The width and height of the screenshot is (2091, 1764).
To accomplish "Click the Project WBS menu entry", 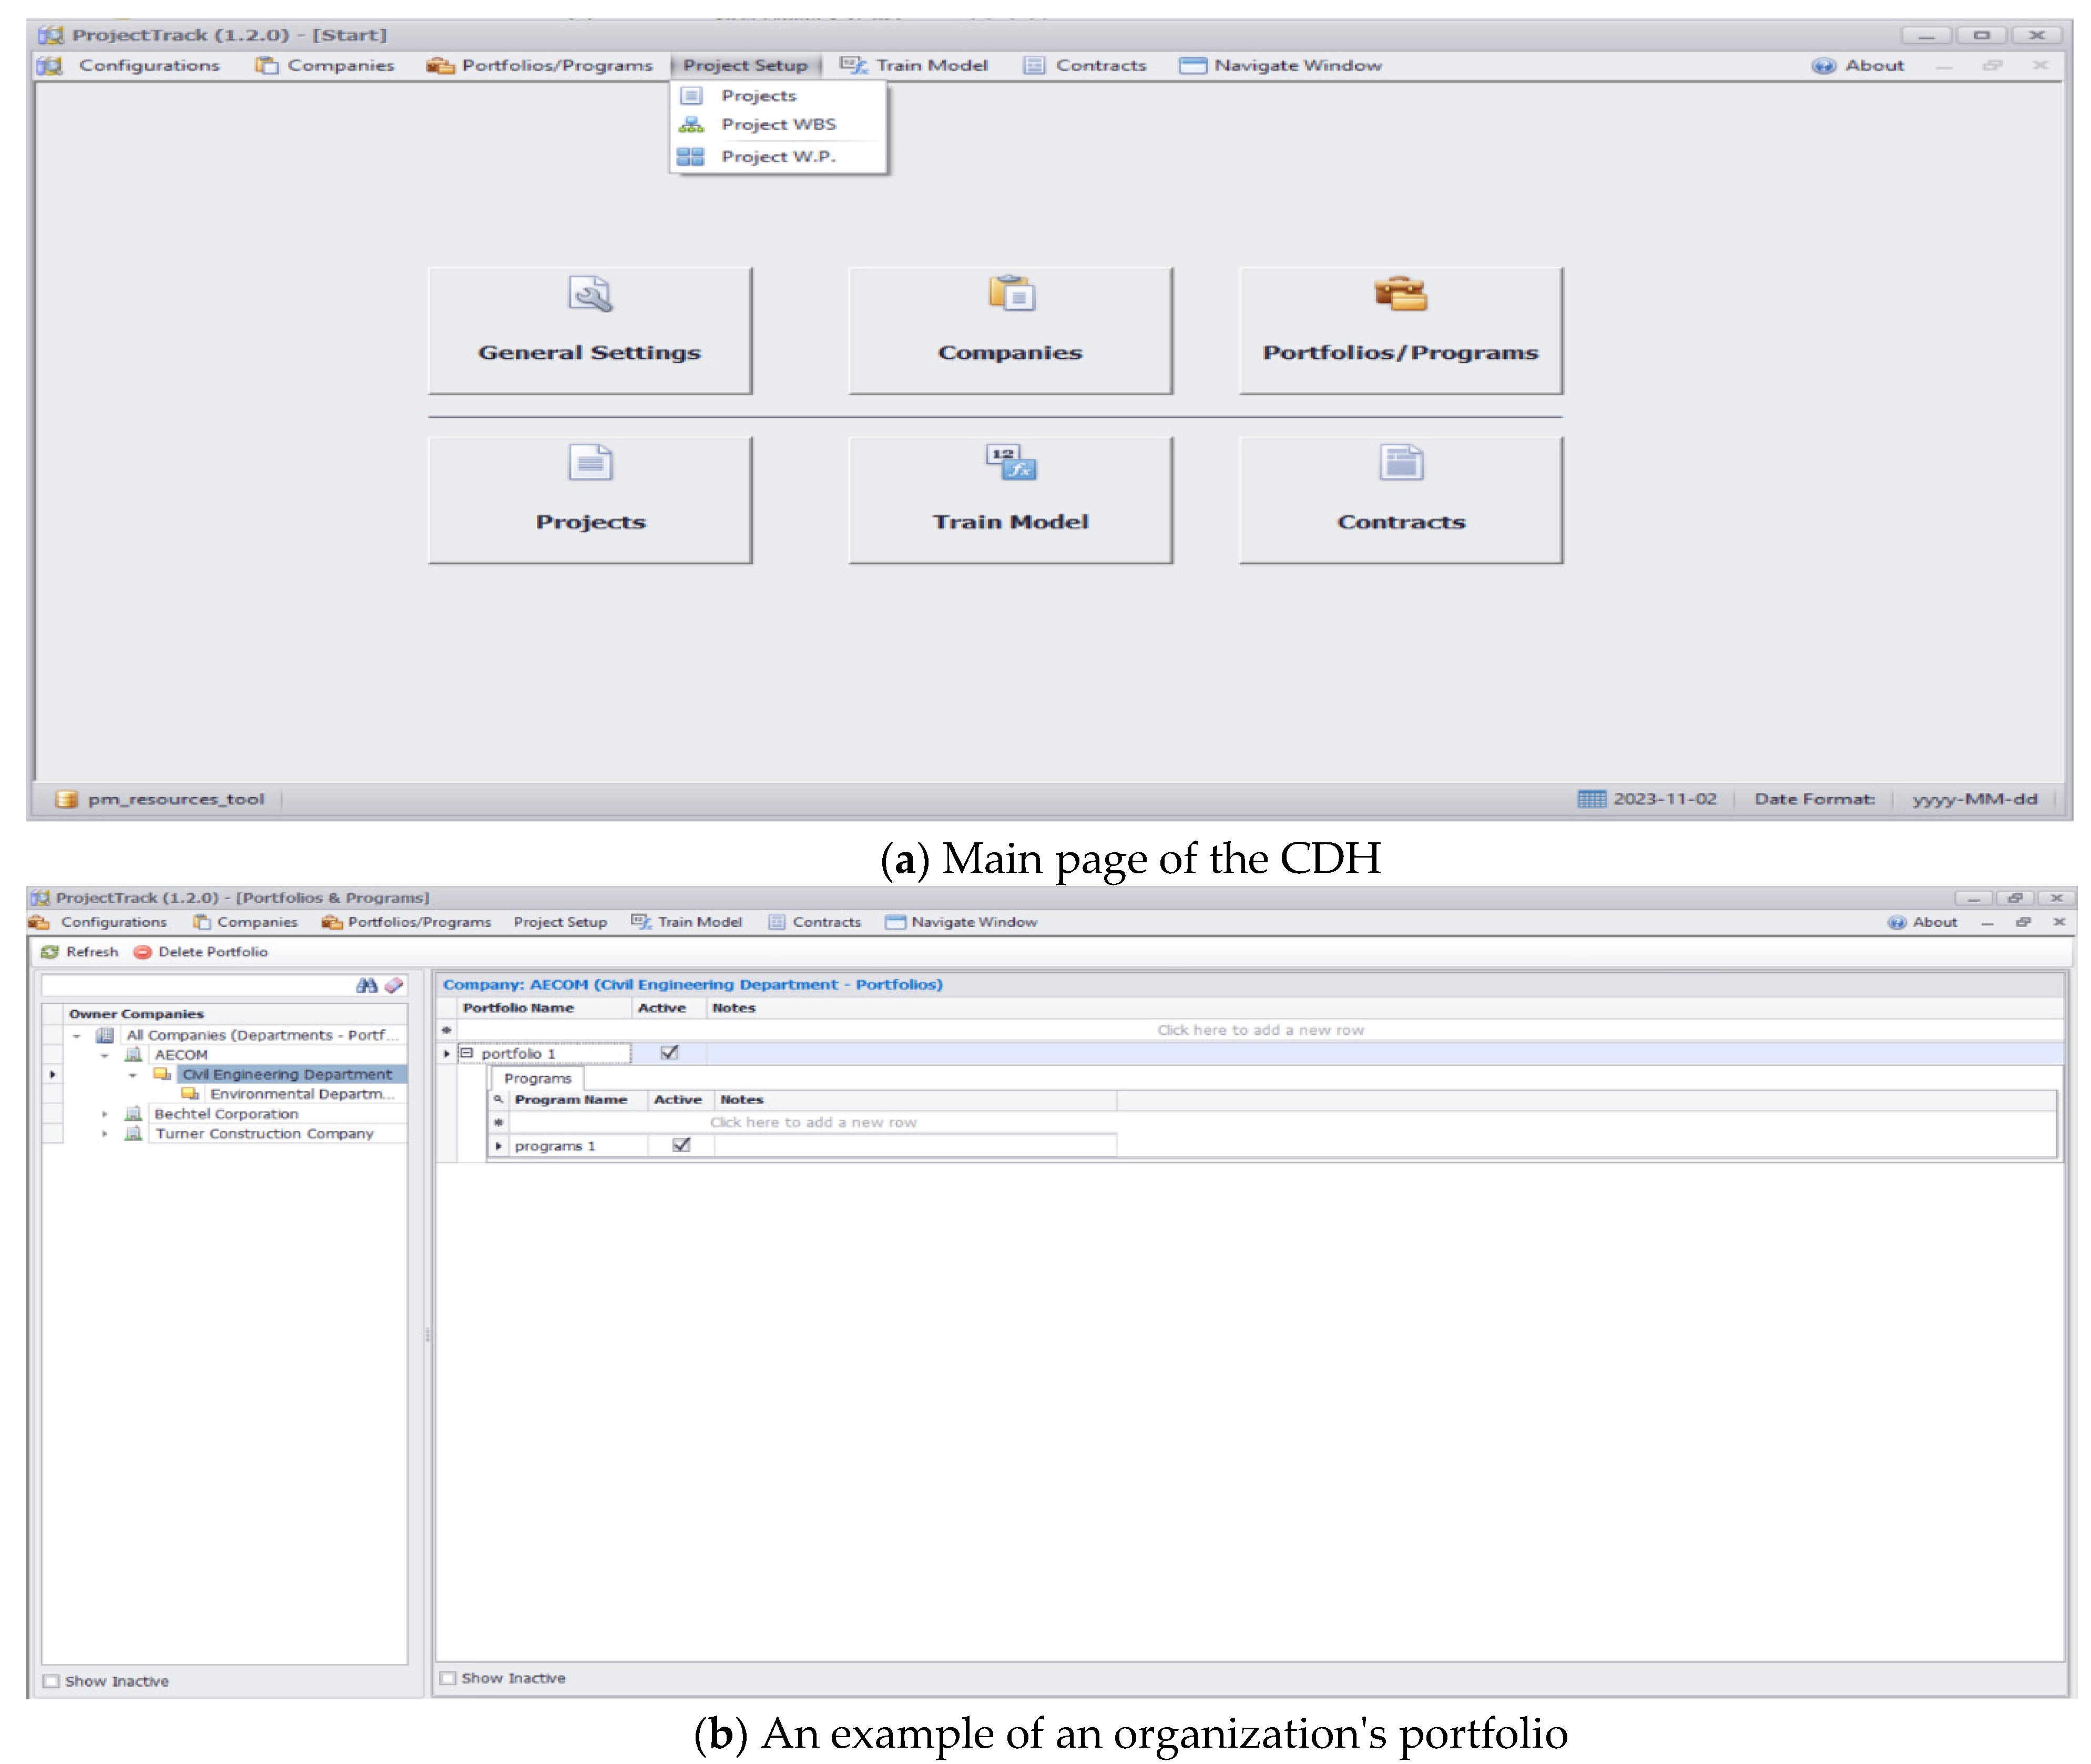I will point(777,125).
